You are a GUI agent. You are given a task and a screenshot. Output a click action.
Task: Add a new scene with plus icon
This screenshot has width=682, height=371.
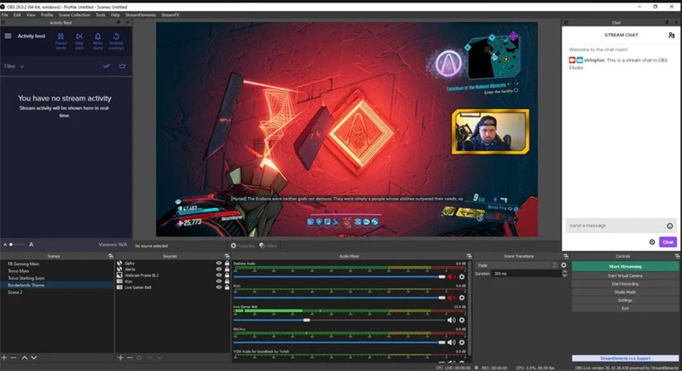pyautogui.click(x=4, y=357)
